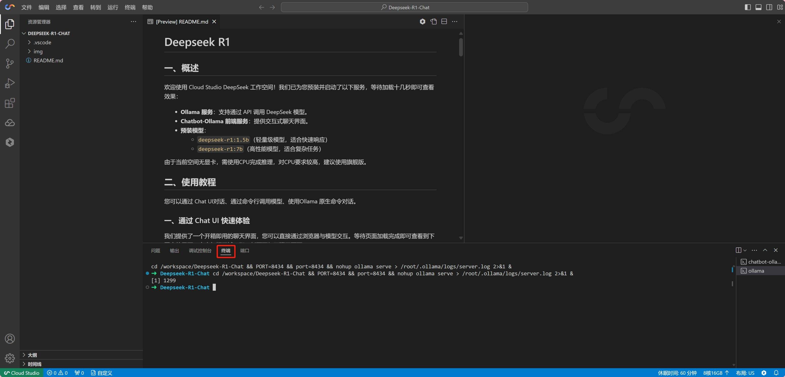Open the cloud deploy icon in activity bar

tap(10, 123)
